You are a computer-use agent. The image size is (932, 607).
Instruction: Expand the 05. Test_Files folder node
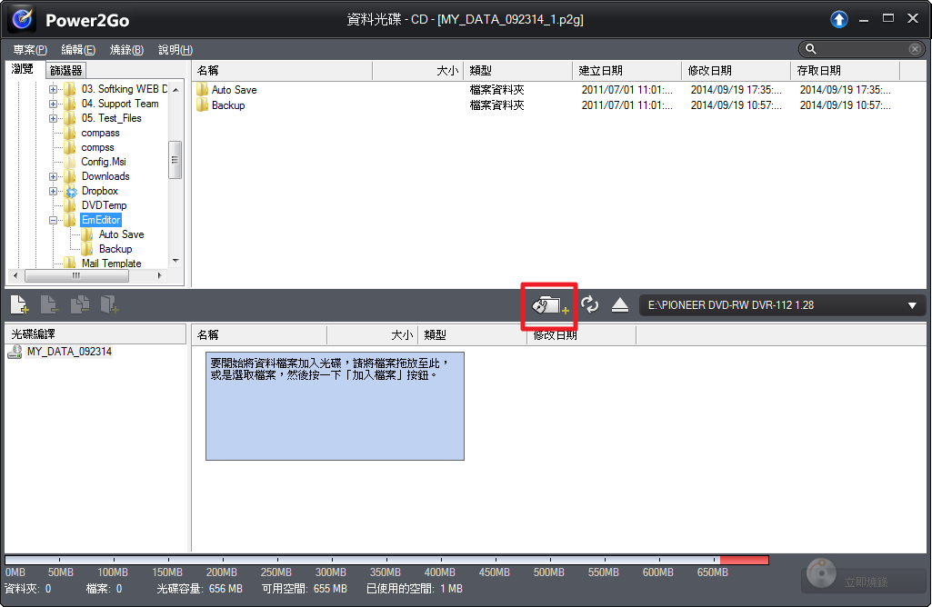coord(55,118)
